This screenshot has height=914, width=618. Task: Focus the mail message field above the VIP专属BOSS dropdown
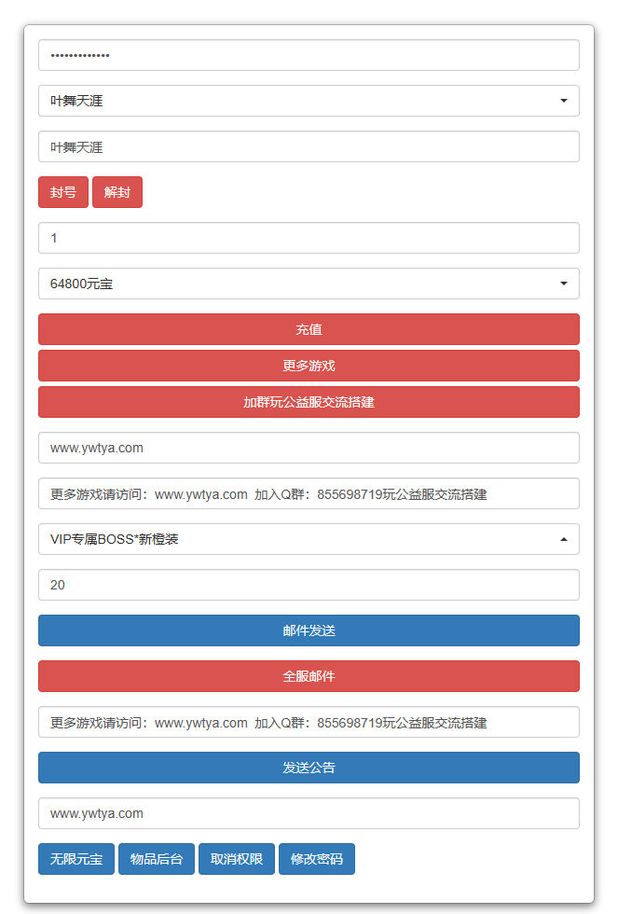click(309, 493)
